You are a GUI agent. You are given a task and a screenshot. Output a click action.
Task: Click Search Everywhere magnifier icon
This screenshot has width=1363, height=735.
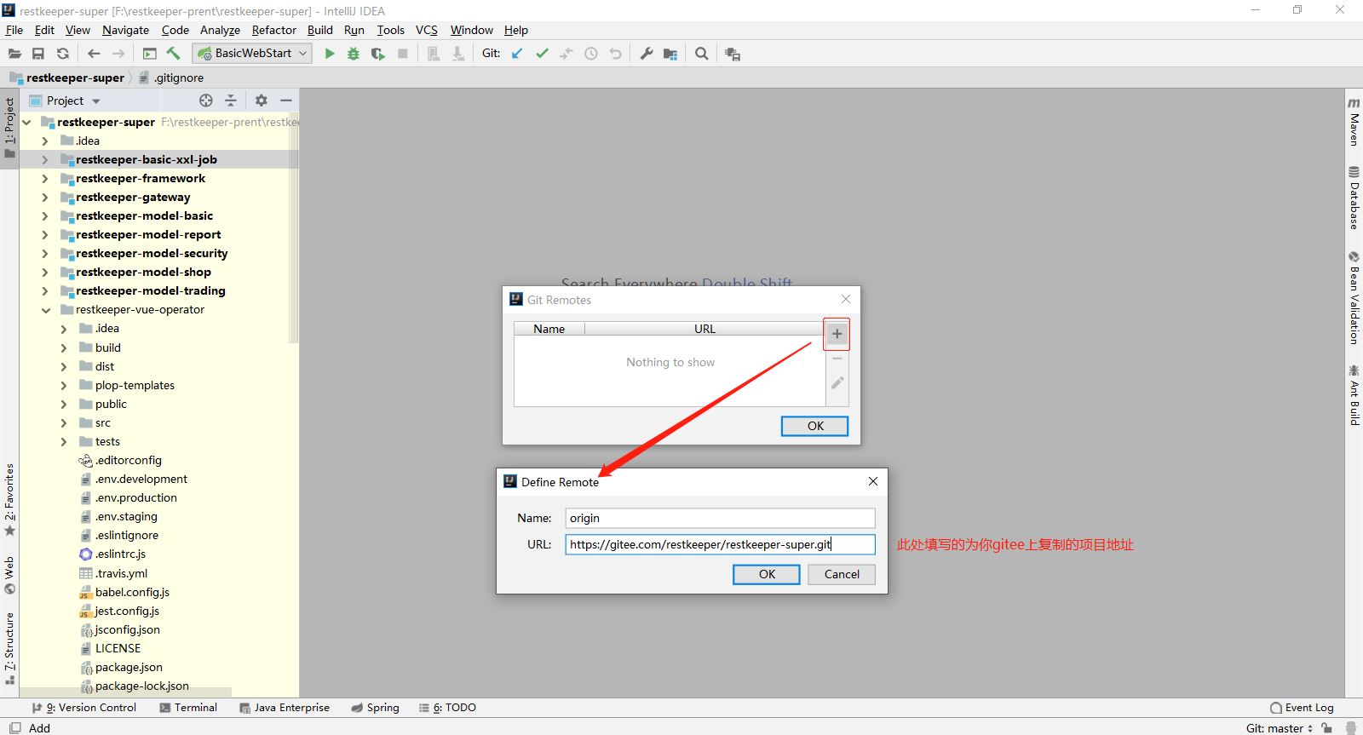(702, 54)
